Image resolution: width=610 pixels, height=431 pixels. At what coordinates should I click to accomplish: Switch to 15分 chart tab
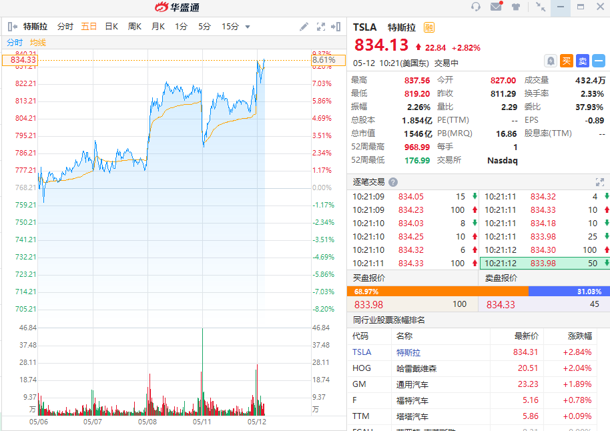[230, 27]
